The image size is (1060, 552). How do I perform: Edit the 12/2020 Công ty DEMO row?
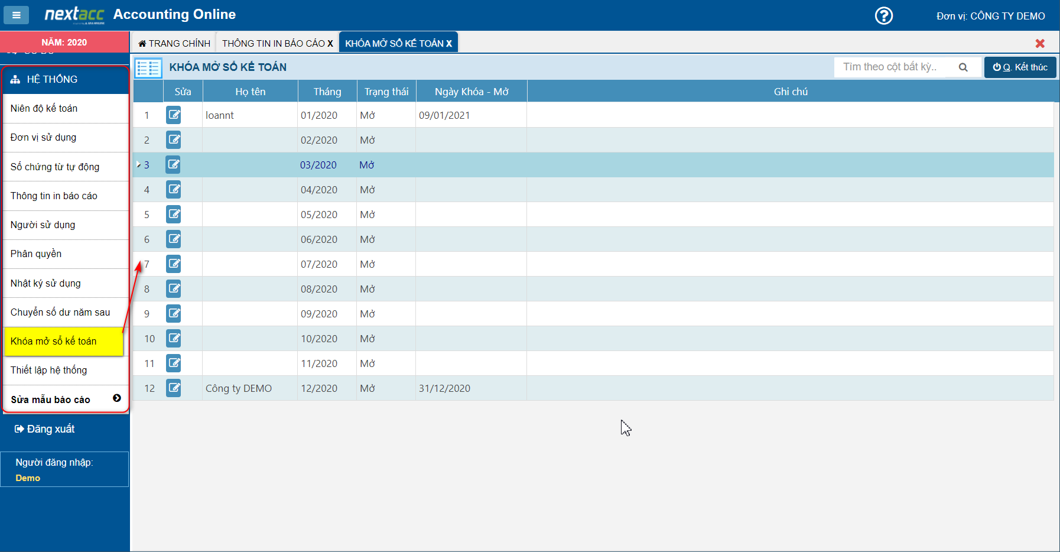click(174, 388)
